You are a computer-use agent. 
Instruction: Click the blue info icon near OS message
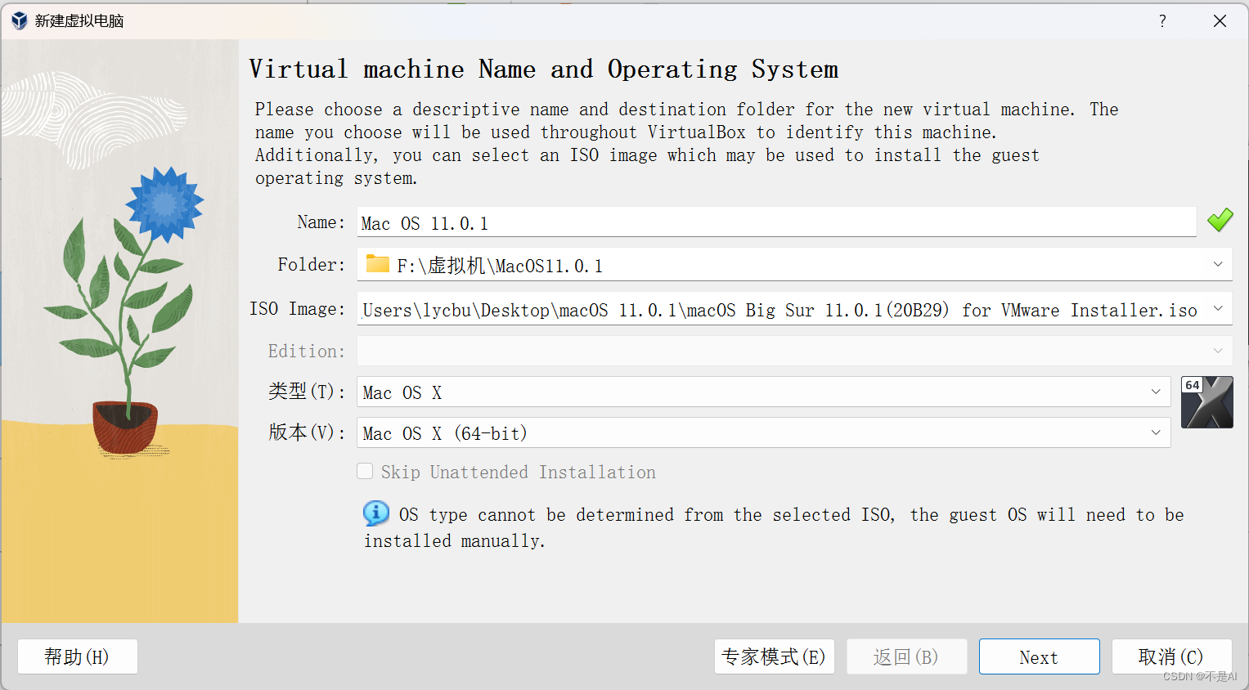(x=376, y=513)
